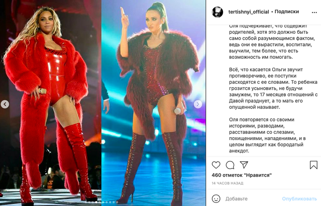Click the caption paragraph starting with Всё, что касается
The image size is (321, 206).
[x=273, y=88]
